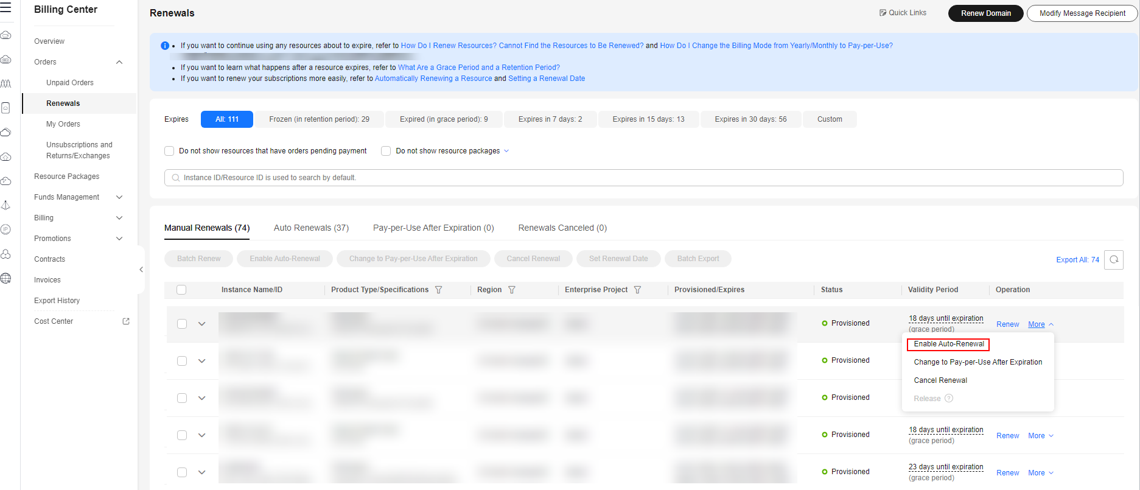The height and width of the screenshot is (490, 1140).
Task: Expand Billing submenu in sidebar
Action: coord(119,218)
